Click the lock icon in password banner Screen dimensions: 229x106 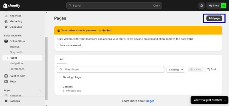(59, 30)
